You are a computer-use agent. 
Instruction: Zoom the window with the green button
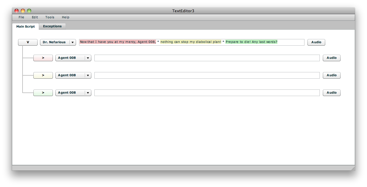point(29,11)
